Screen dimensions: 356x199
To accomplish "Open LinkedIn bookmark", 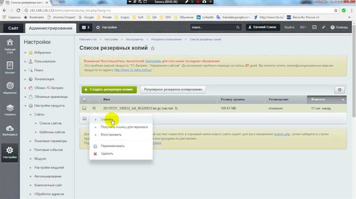I will pos(205,17).
